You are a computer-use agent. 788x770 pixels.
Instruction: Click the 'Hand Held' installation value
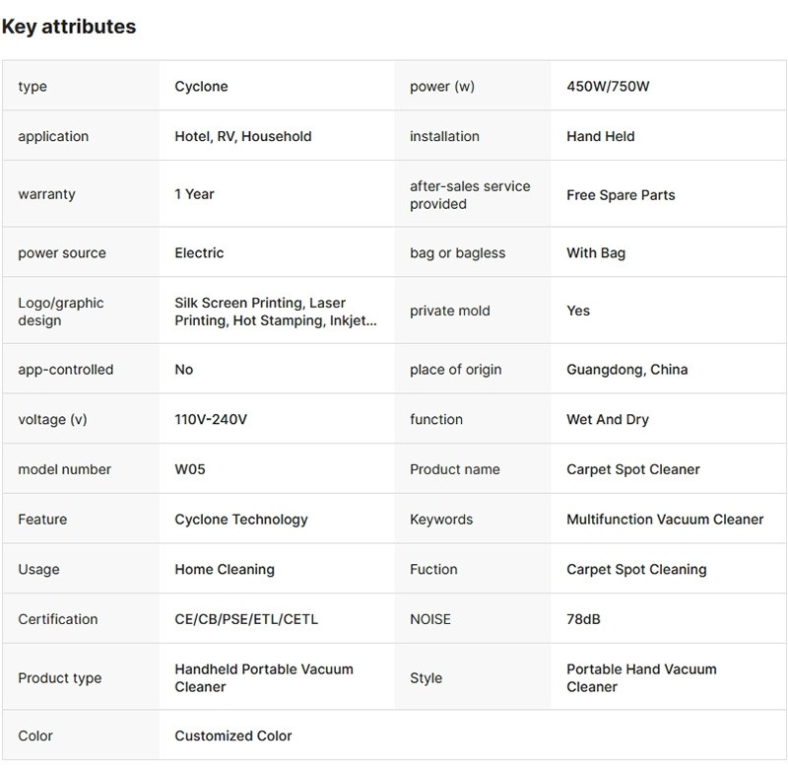click(600, 136)
